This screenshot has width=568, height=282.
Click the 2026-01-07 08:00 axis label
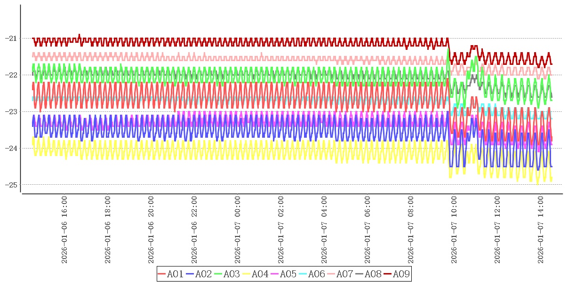(x=411, y=230)
